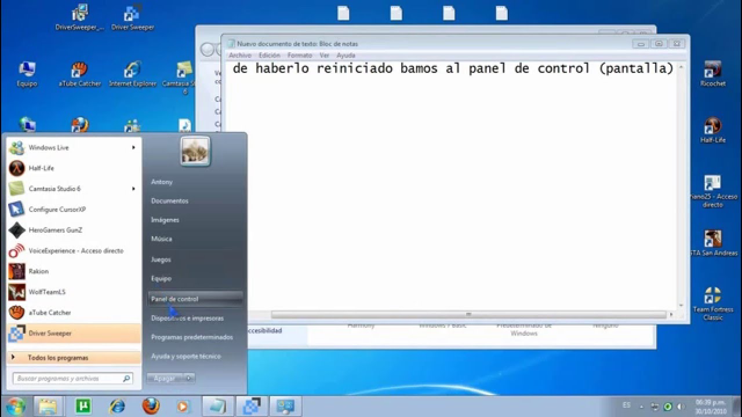Launch Driver Sweeper from Start menu
This screenshot has height=417, width=742.
(74, 333)
